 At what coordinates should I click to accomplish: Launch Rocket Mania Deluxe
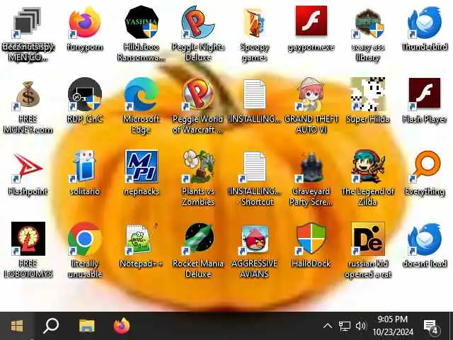(x=198, y=239)
